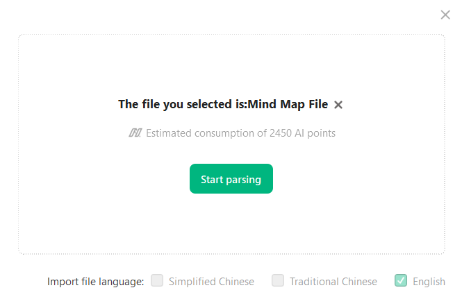Tick the Traditional Chinese checkbox
The image size is (462, 306).
(278, 281)
